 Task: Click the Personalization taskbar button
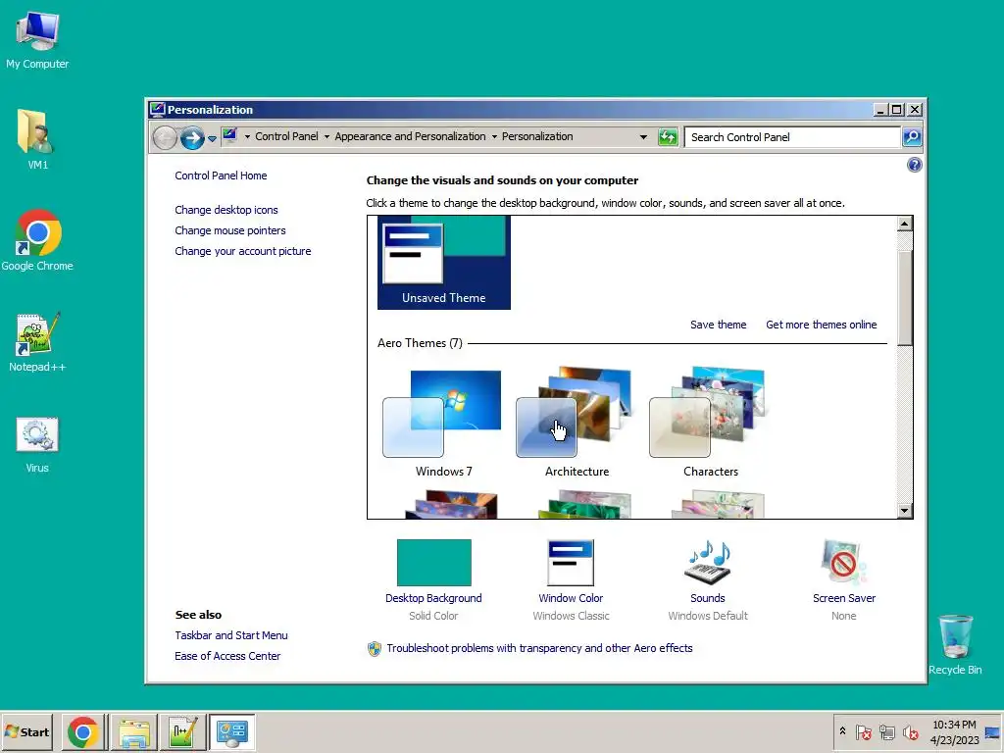click(231, 731)
